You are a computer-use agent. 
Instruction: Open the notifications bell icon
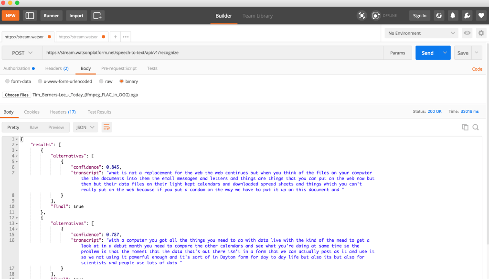(x=452, y=15)
